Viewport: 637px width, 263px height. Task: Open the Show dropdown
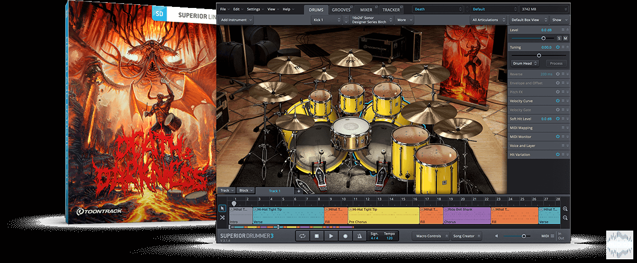click(x=559, y=20)
